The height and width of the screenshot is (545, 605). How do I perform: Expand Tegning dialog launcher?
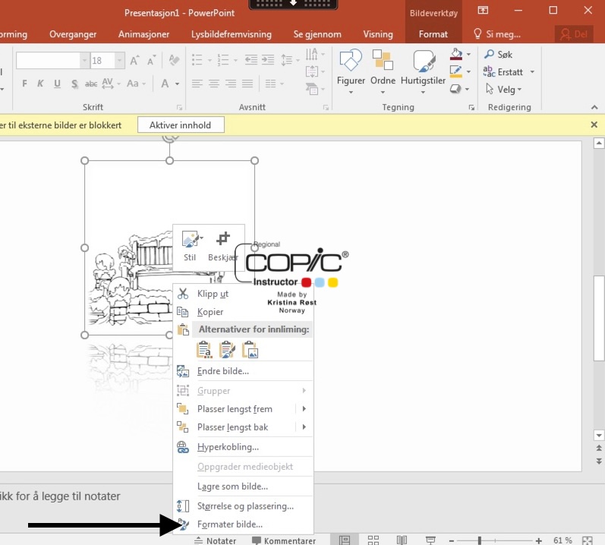click(471, 107)
